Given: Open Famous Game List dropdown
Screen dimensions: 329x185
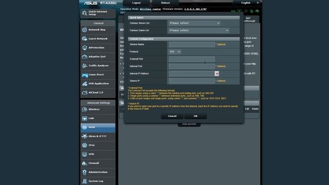Looking at the screenshot, I should click(199, 30).
